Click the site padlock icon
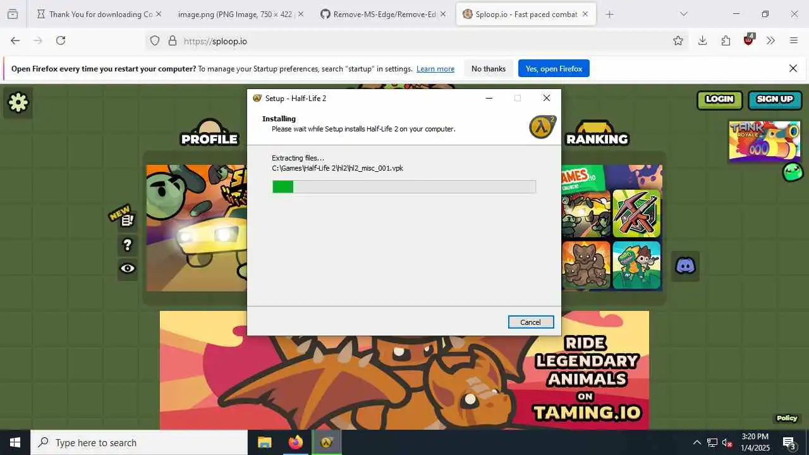 (173, 41)
